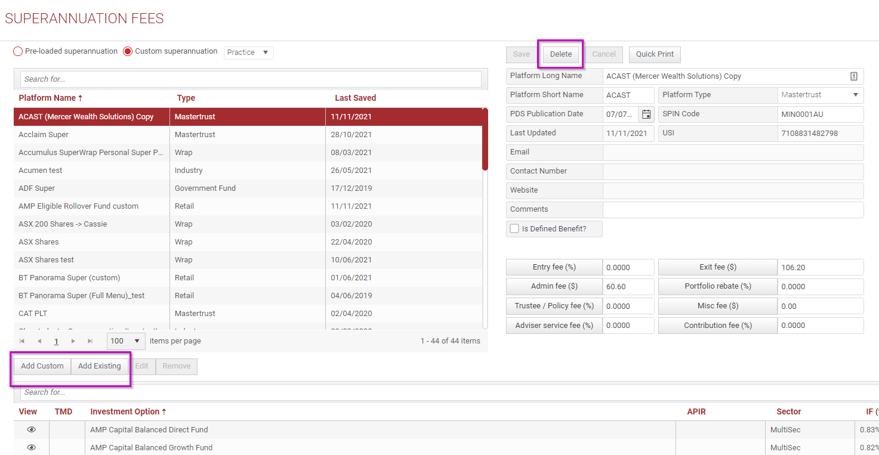Open the items per page dropdown

(127, 341)
